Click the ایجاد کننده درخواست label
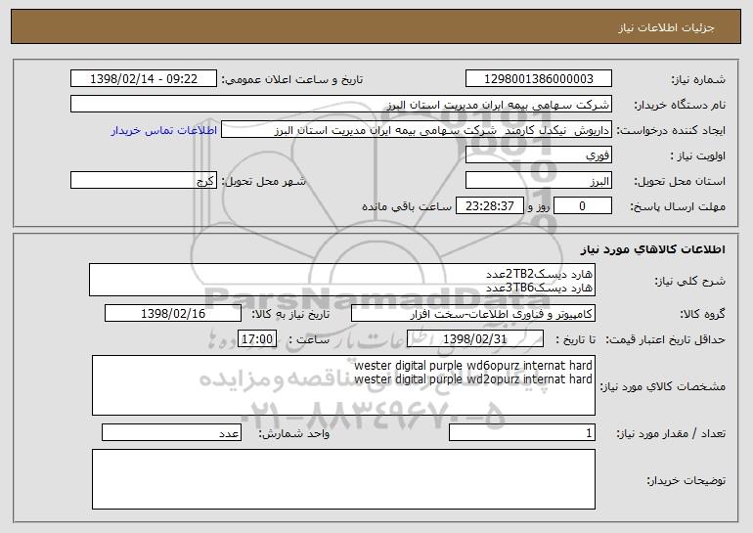The image size is (753, 533). pyautogui.click(x=671, y=131)
